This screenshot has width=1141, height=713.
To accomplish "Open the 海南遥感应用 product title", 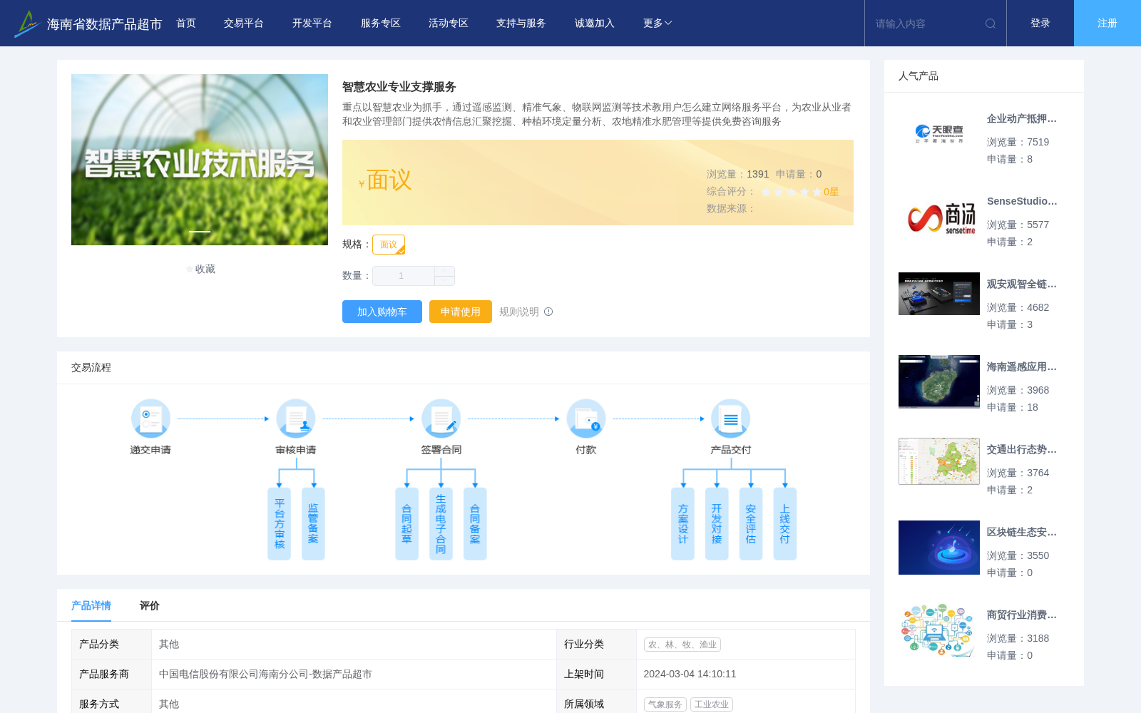I will 1022,366.
